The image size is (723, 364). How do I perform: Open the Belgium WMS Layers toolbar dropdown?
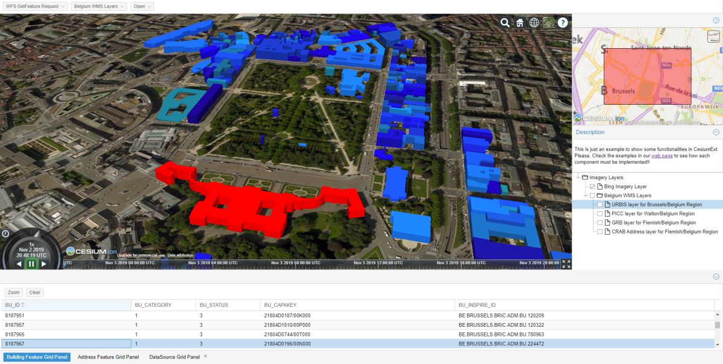[x=99, y=6]
